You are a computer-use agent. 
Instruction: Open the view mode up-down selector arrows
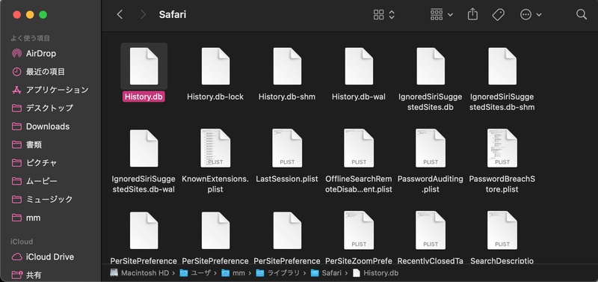point(392,15)
